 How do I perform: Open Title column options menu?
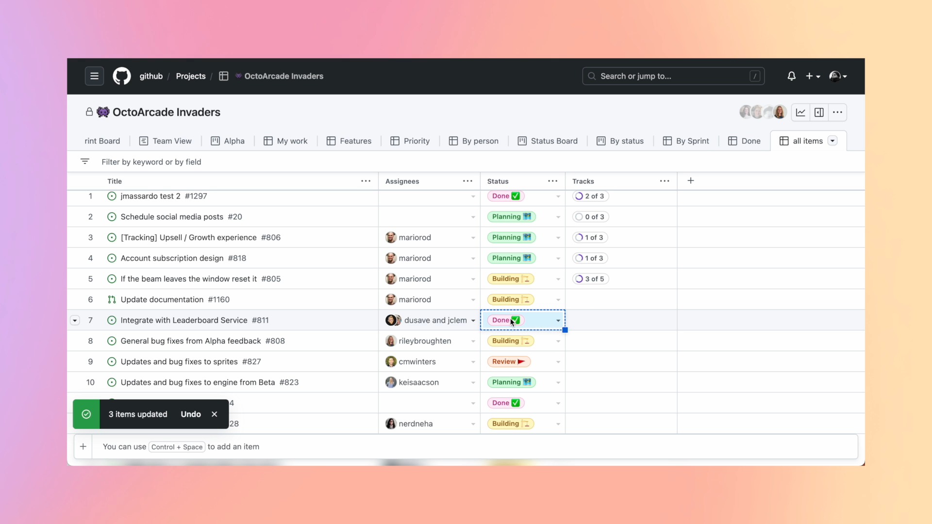pos(366,181)
